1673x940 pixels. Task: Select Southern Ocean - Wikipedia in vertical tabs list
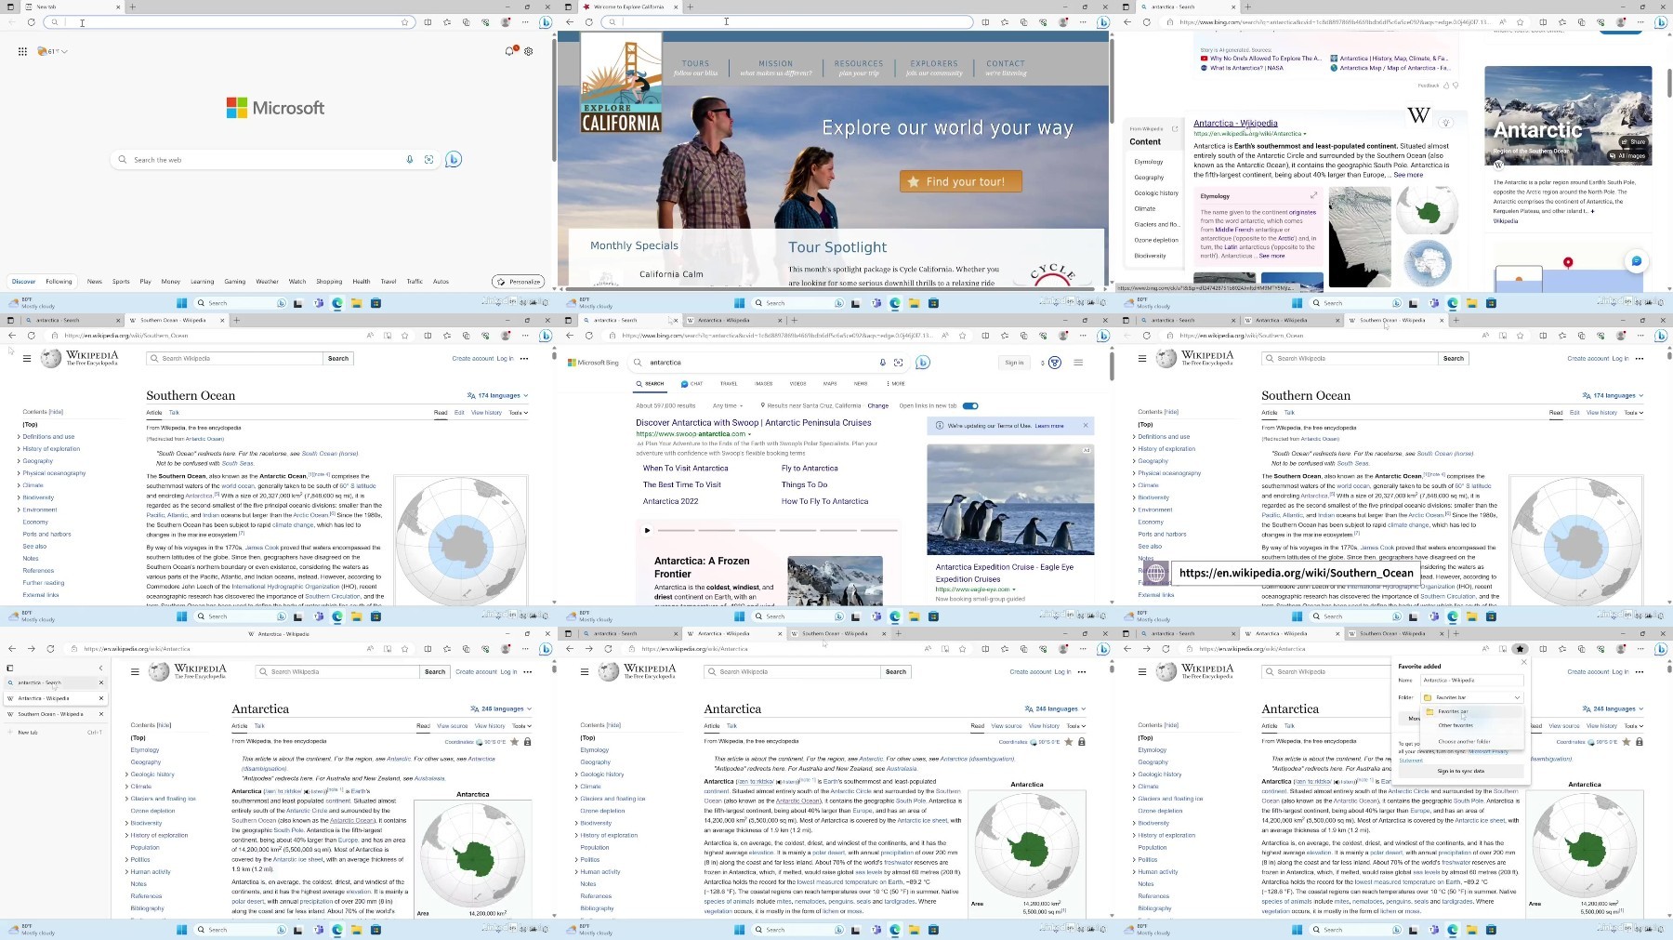tap(56, 714)
